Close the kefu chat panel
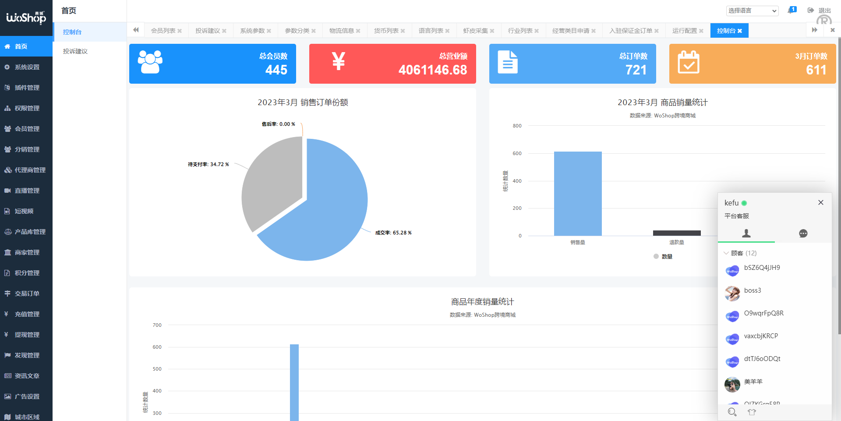 click(x=820, y=202)
